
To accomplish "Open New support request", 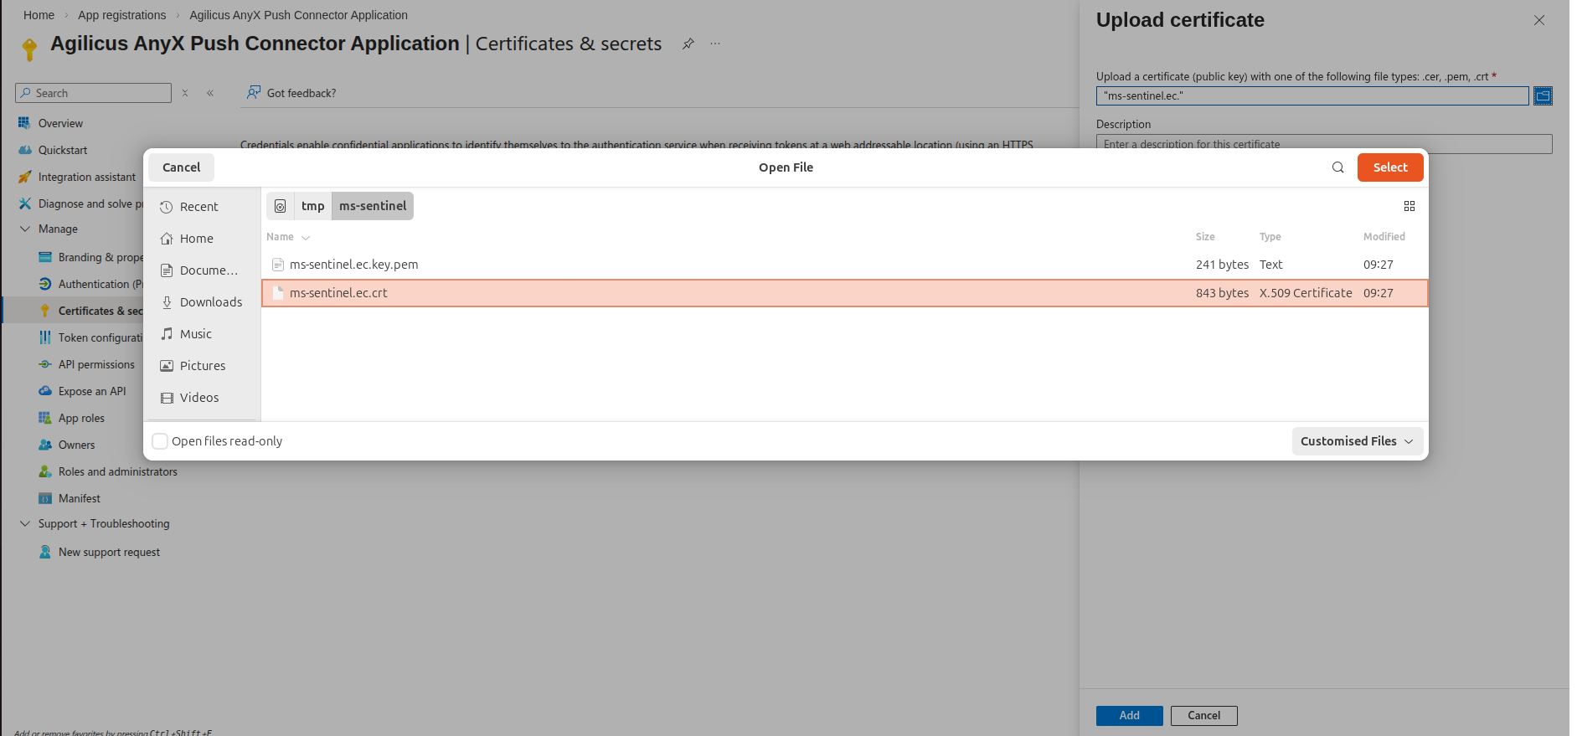I will coord(109,552).
